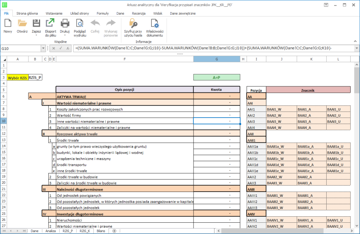Switch to the Analiza sheet tab
The height and width of the screenshot is (234, 360).
pyautogui.click(x=51, y=231)
